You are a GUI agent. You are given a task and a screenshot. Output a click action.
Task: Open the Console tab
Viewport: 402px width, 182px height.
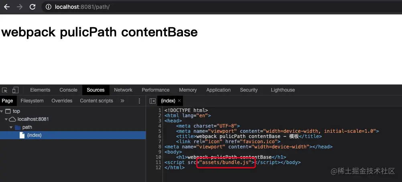point(69,90)
